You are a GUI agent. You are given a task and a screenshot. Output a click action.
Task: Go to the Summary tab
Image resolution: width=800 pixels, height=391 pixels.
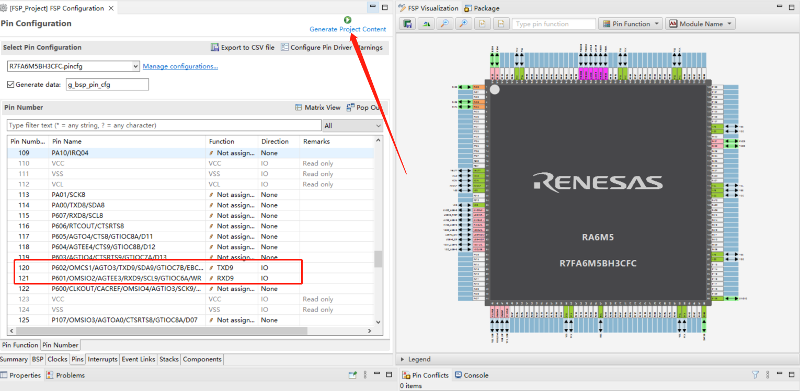point(14,359)
